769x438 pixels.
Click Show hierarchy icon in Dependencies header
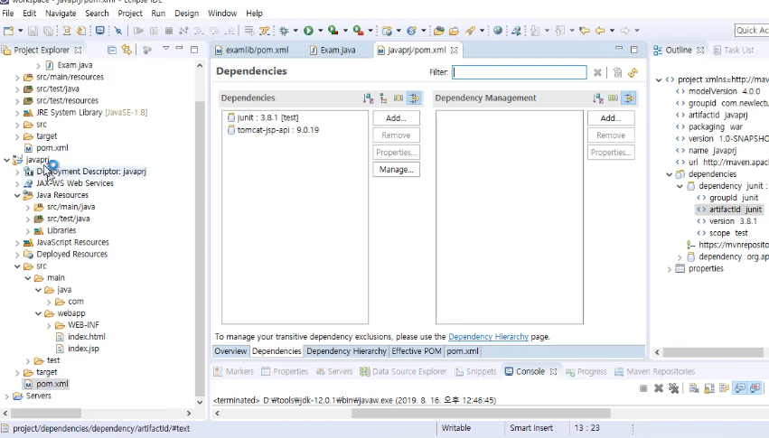383,98
